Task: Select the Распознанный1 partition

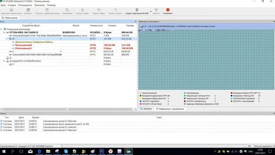Action: click(x=24, y=48)
